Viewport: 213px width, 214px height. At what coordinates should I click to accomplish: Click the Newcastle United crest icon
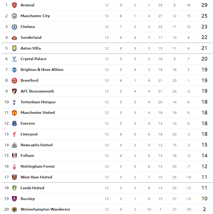pyautogui.click(x=14, y=145)
